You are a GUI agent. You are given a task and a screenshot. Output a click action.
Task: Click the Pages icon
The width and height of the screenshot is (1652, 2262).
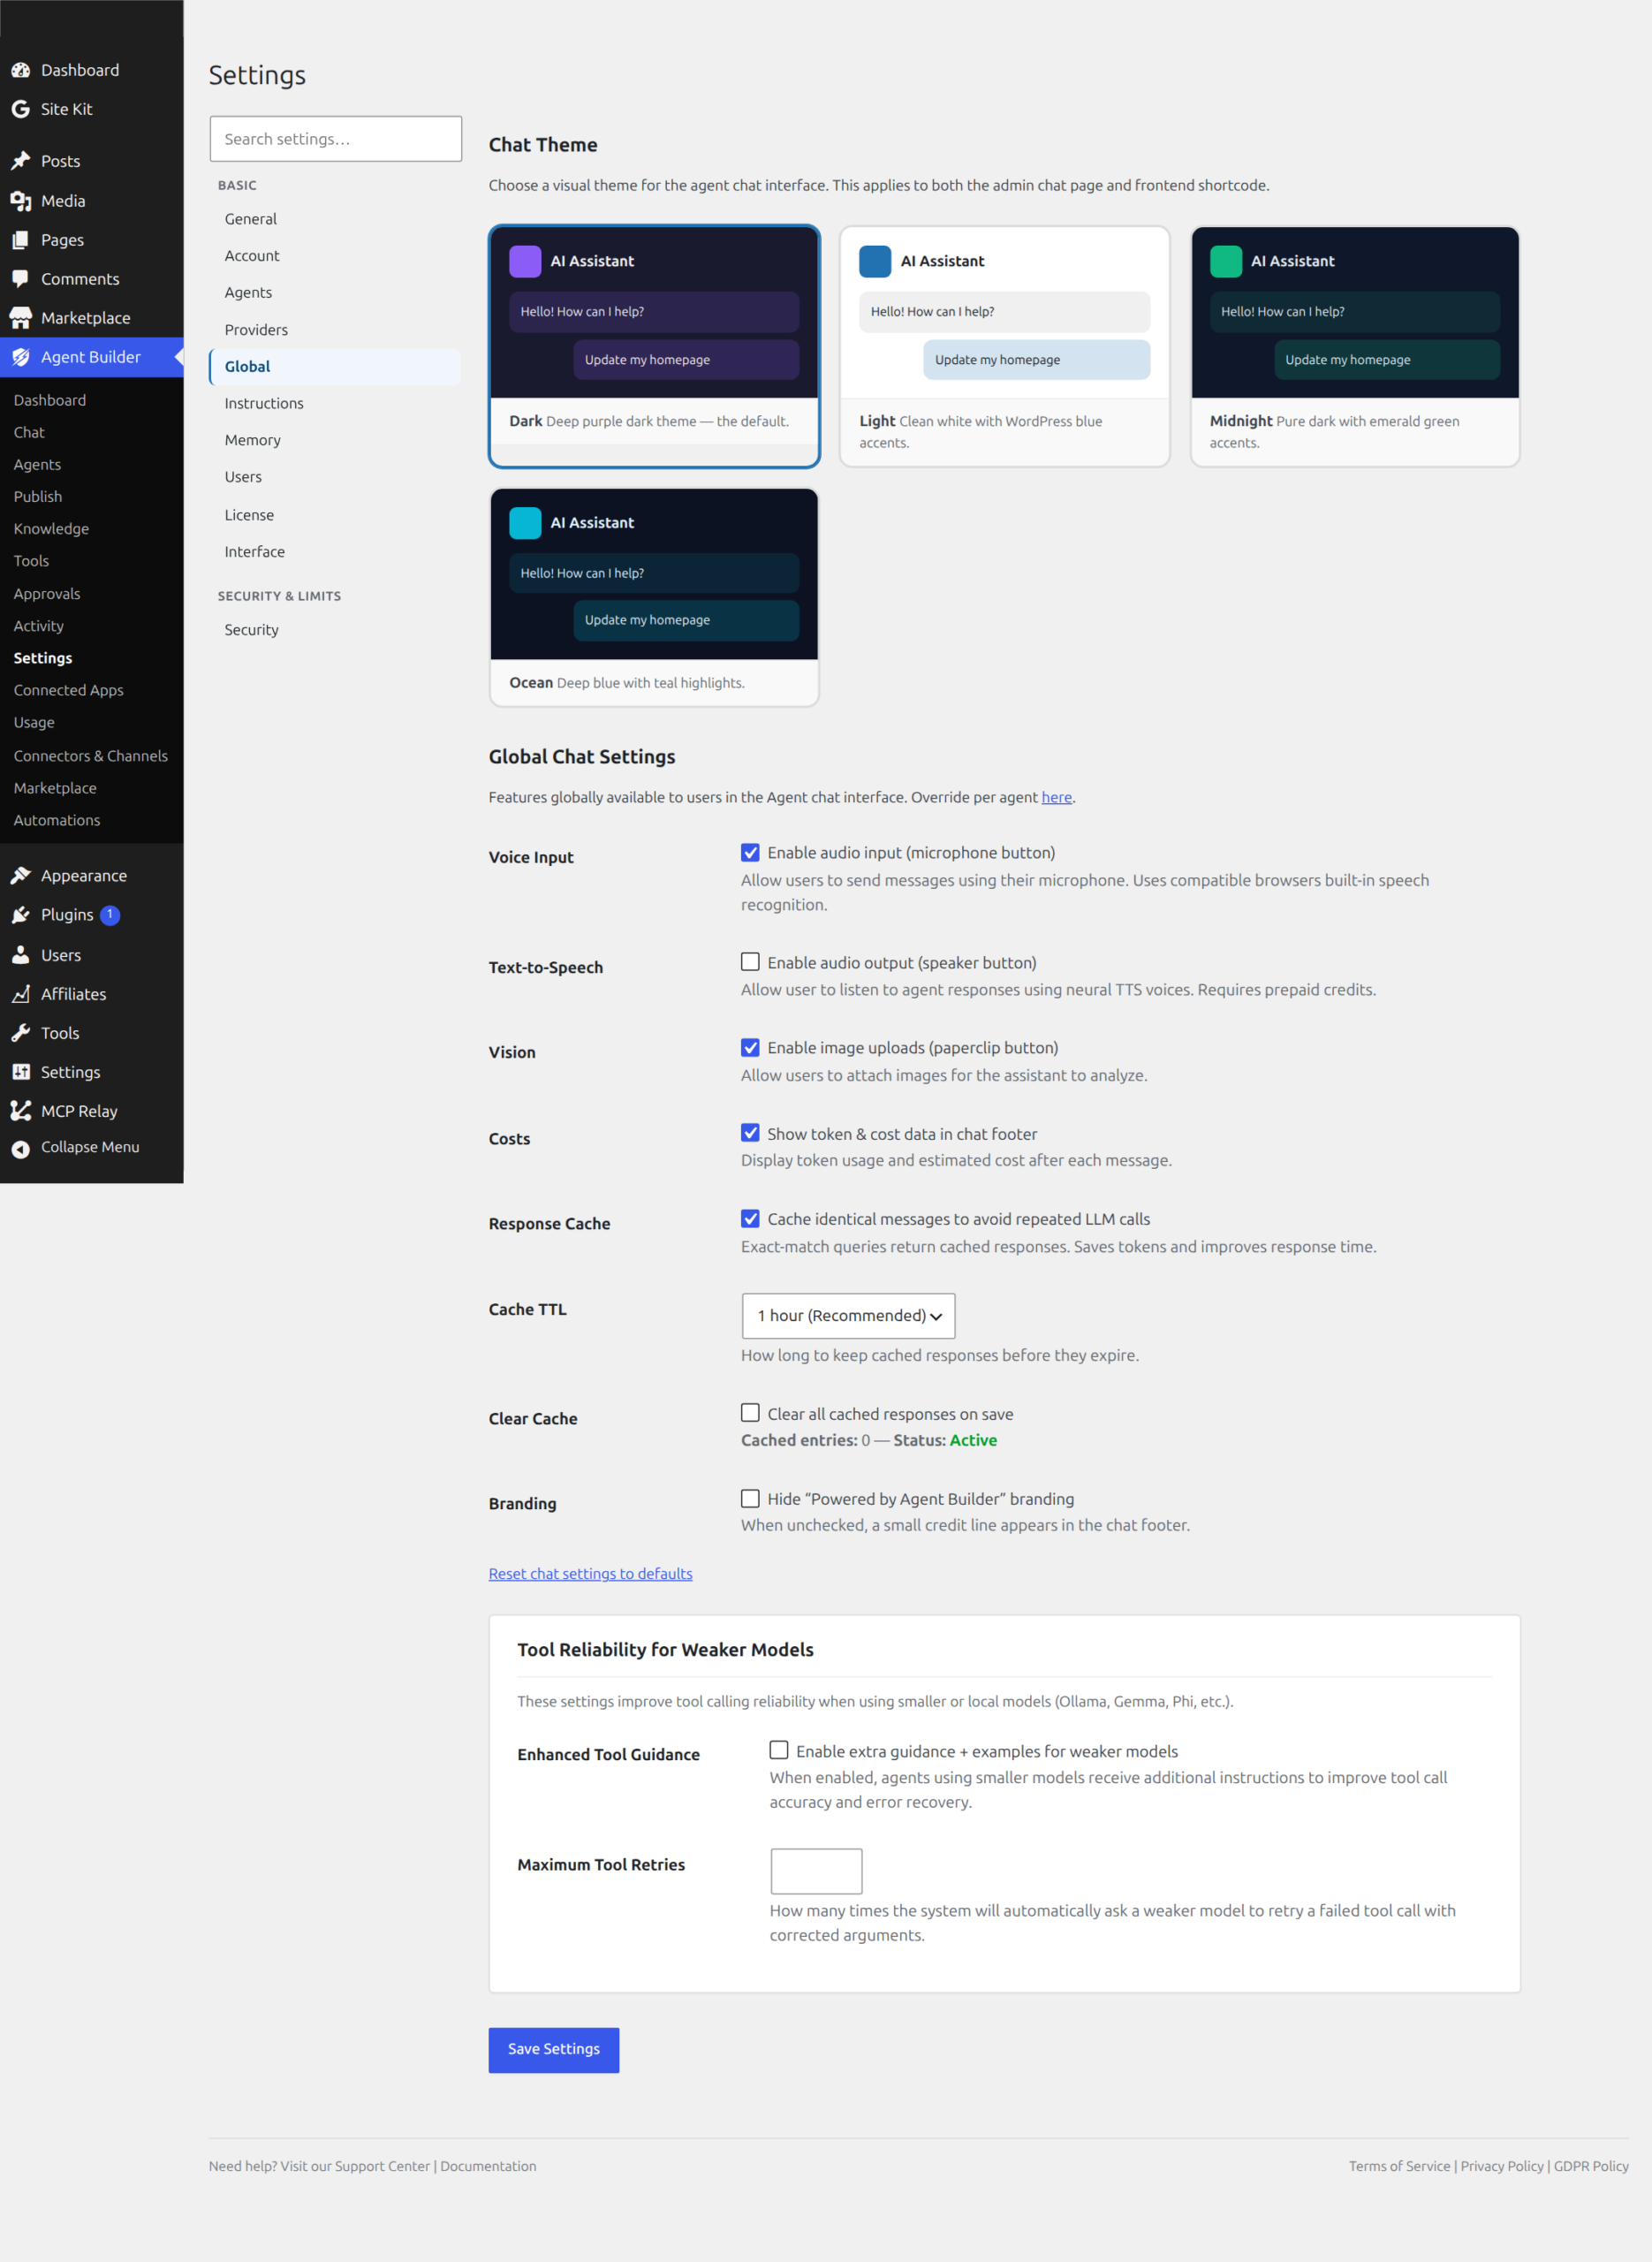tap(20, 240)
